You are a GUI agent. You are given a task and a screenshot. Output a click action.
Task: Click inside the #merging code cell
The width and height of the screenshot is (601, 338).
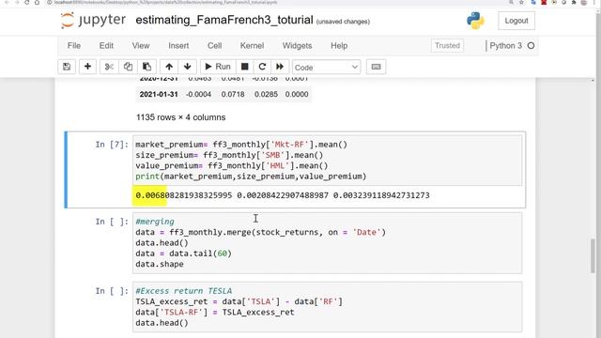pyautogui.click(x=328, y=243)
